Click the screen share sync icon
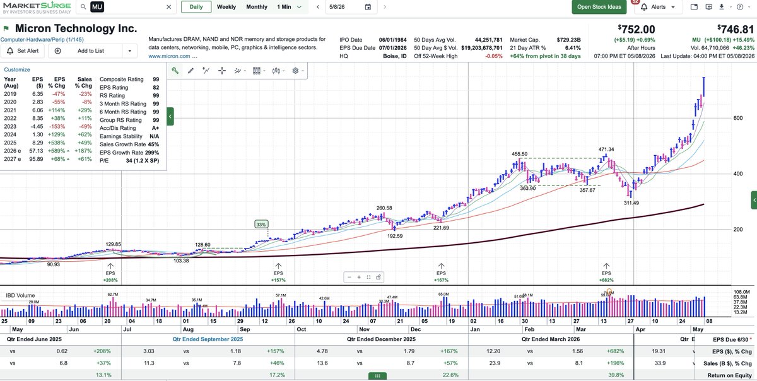757x381 pixels. click(x=708, y=7)
